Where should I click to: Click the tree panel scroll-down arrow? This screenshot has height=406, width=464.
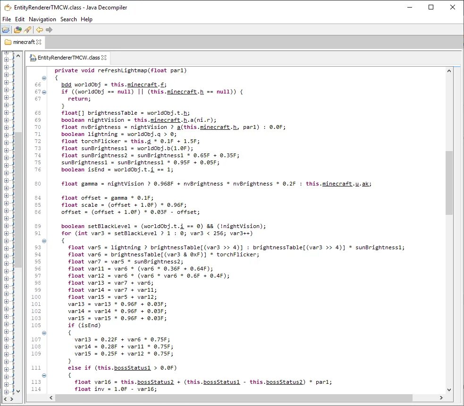tap(18, 391)
